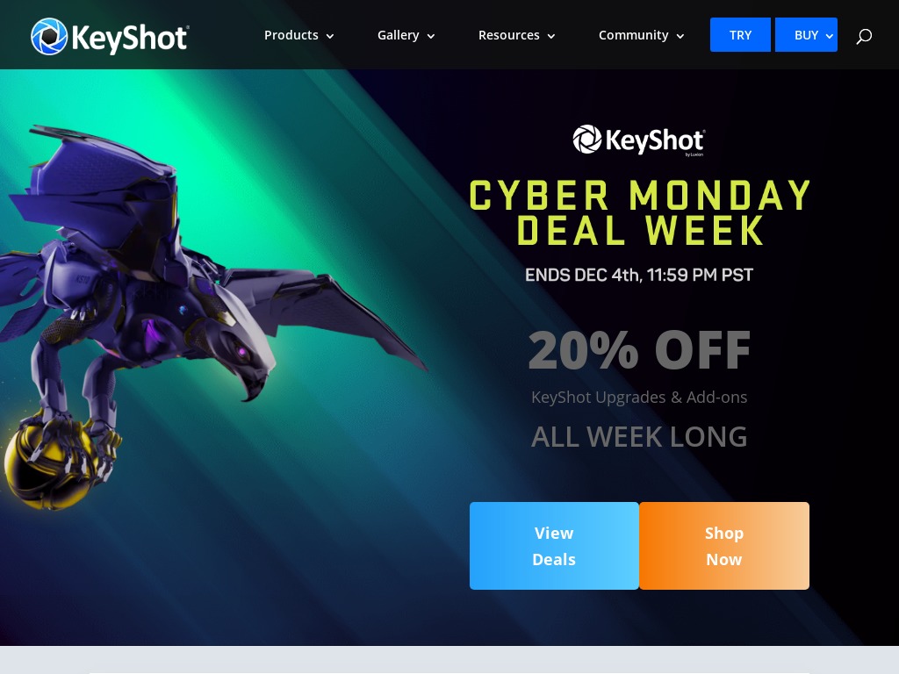The image size is (899, 674).
Task: Open the BUY button dropdown arrow
Action: 829,36
